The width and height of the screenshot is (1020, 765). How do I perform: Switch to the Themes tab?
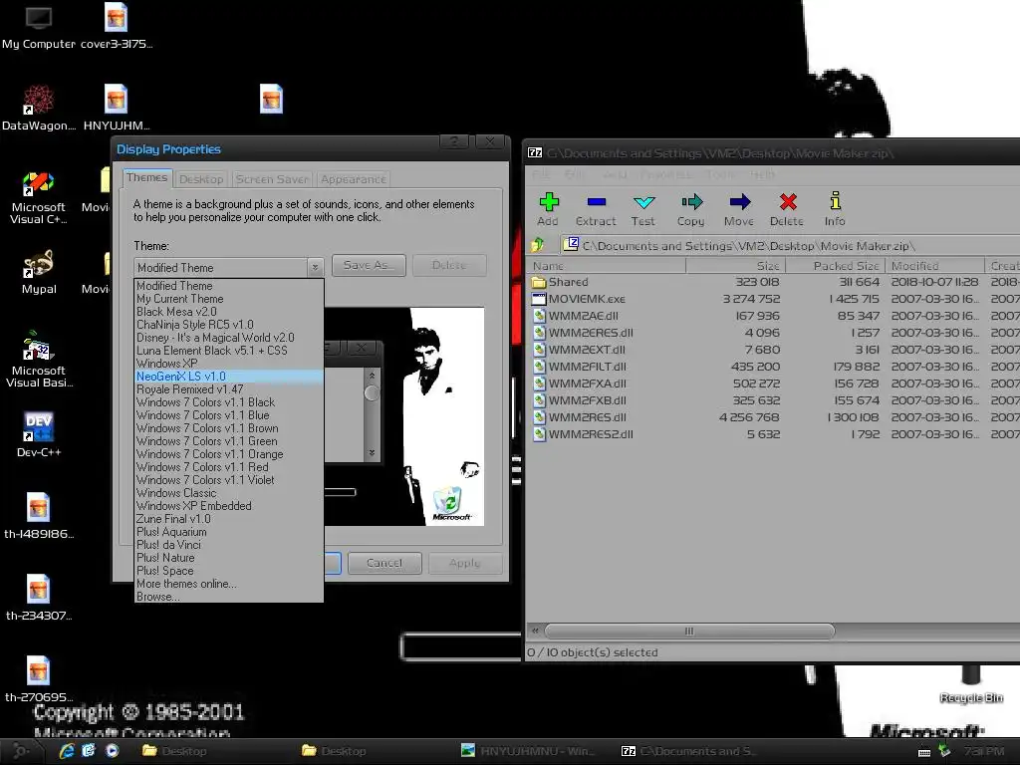147,177
